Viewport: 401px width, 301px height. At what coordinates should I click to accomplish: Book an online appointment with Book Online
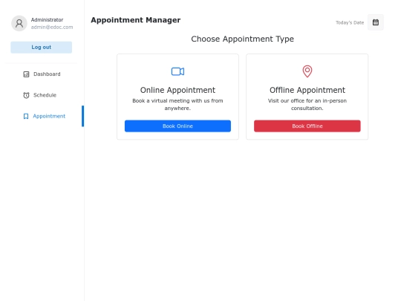pyautogui.click(x=177, y=126)
